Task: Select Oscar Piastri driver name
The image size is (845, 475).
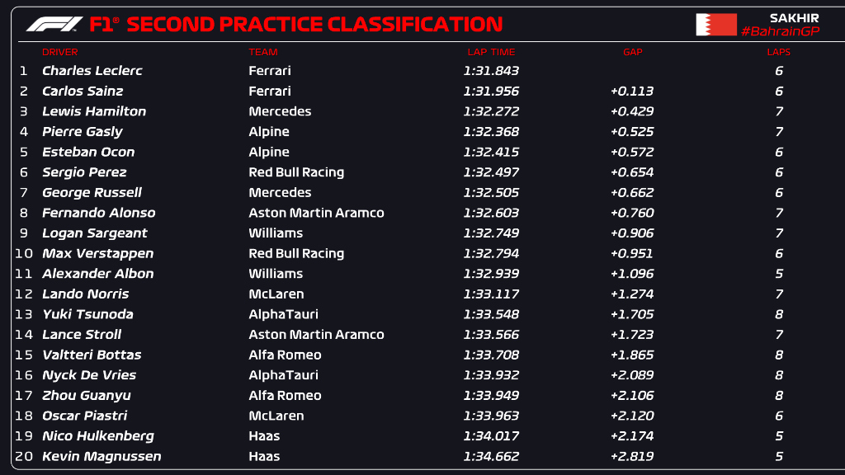Action: pos(85,416)
